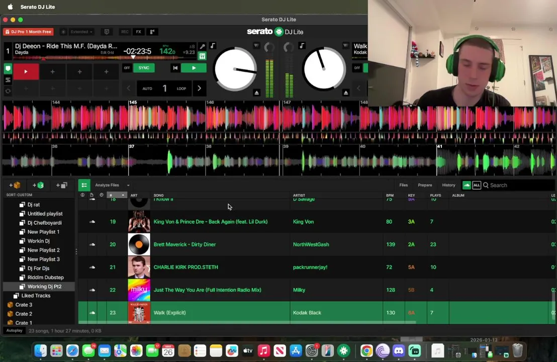Image resolution: width=557 pixels, height=362 pixels.
Task: Toggle the OFF sync button on deck 2
Action: point(357,68)
